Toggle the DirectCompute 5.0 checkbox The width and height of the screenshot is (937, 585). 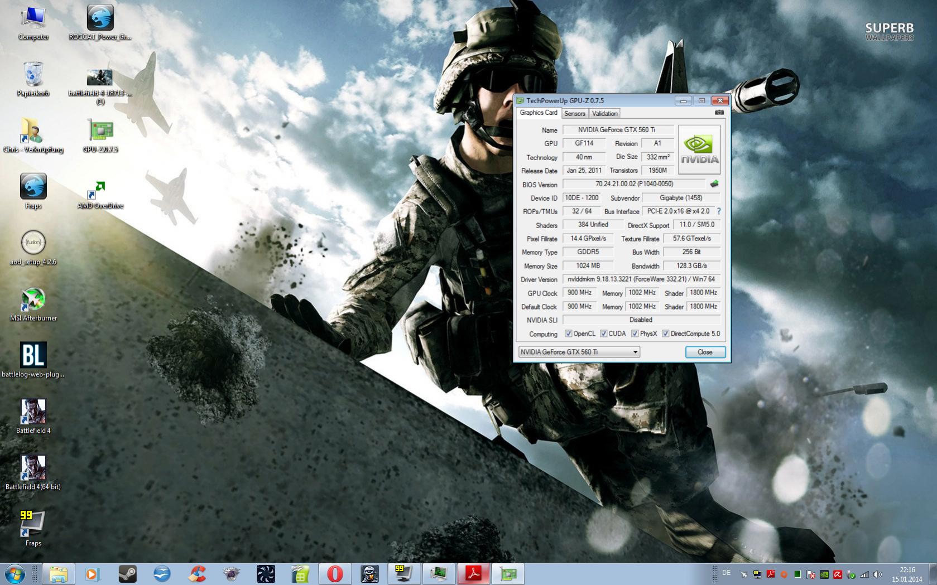coord(665,333)
